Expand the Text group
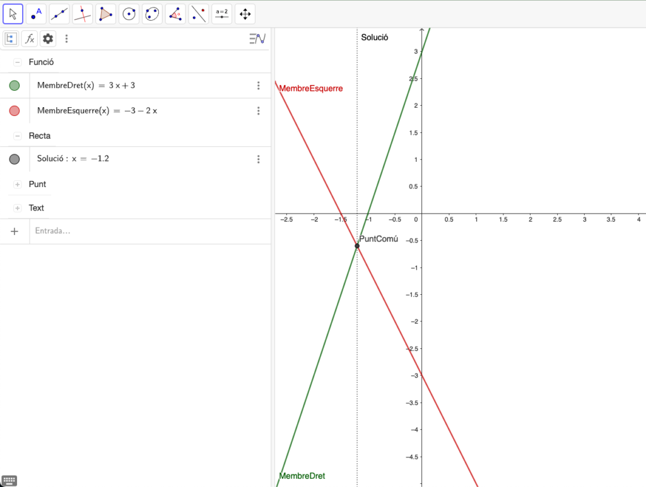This screenshot has width=646, height=487. click(x=17, y=208)
